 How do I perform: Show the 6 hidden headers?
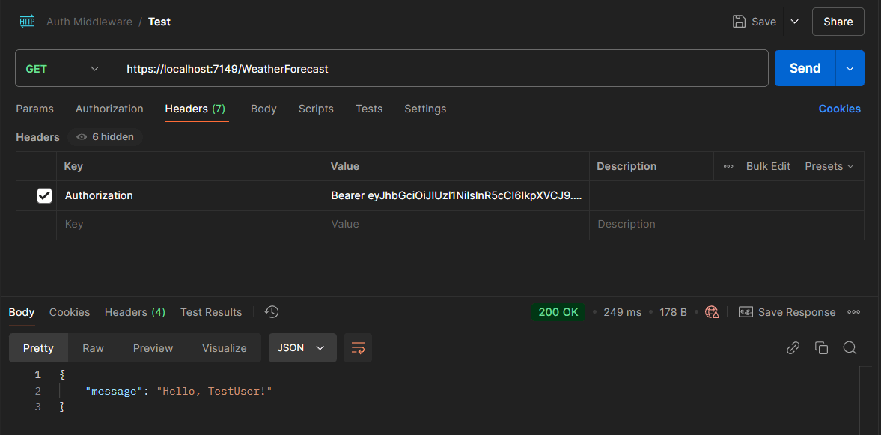(106, 137)
